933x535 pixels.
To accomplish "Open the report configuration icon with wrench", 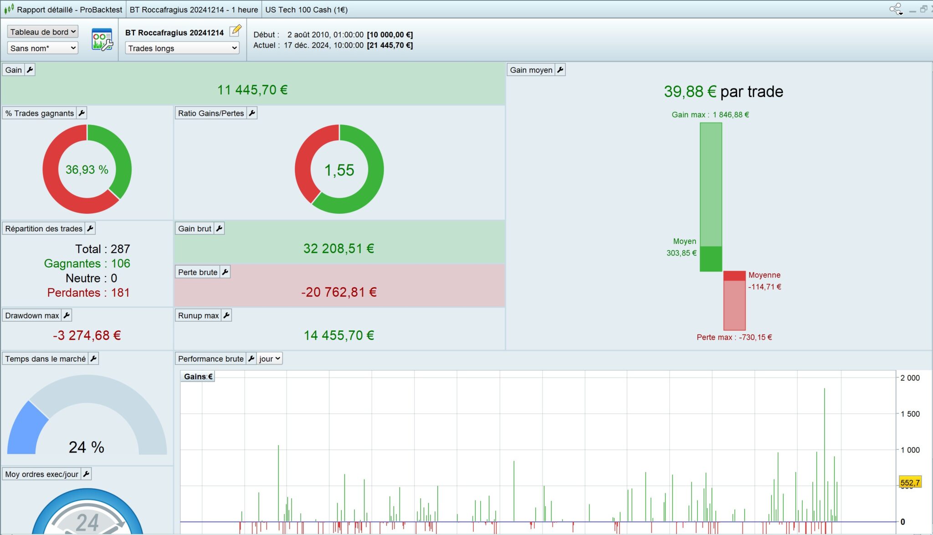I will (102, 39).
